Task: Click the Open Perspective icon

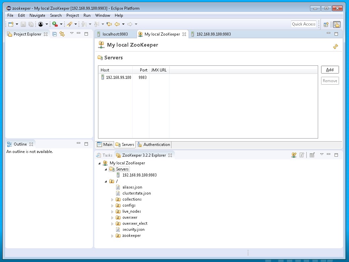Action: click(326, 24)
